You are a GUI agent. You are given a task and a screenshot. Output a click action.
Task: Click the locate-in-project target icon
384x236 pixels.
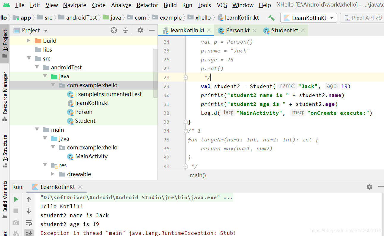click(114, 30)
